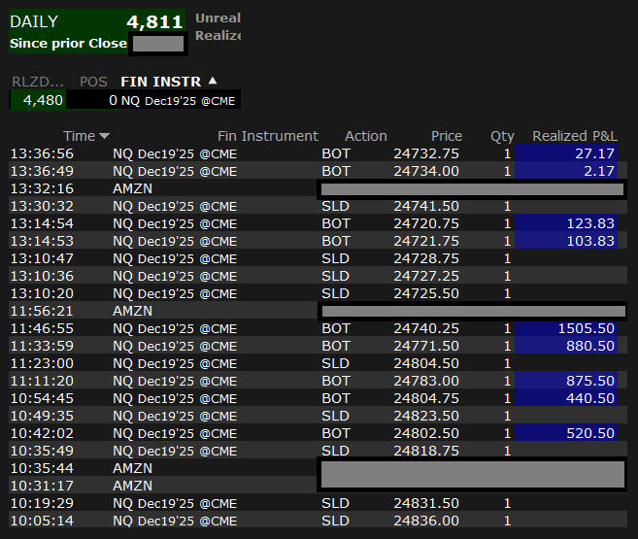Select the trade at 11:46:55

click(318, 328)
